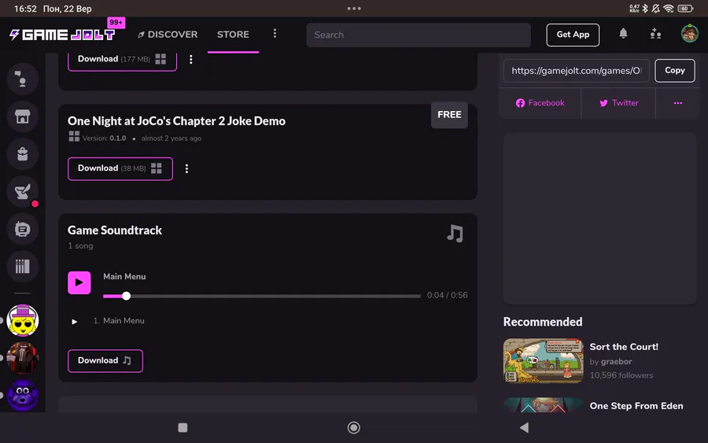This screenshot has width=708, height=443.
Task: Open the sidebar backpack icon
Action: click(x=22, y=154)
